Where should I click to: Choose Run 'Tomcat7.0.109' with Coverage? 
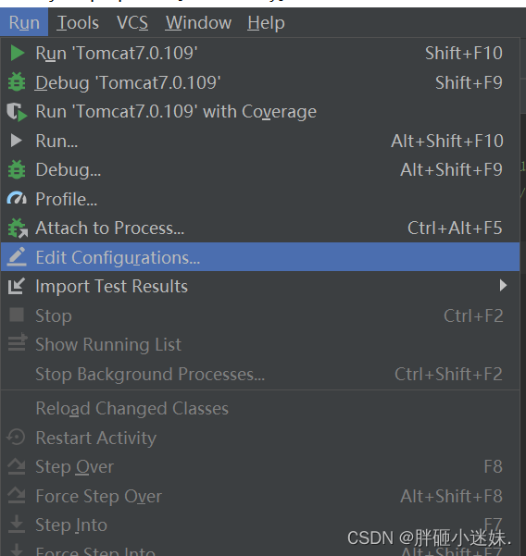click(260, 112)
